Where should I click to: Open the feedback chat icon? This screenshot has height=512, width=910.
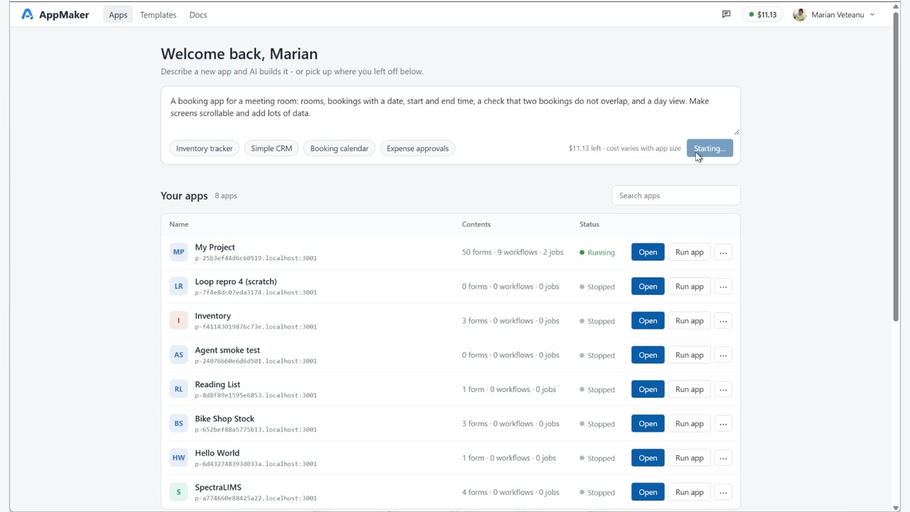[726, 14]
